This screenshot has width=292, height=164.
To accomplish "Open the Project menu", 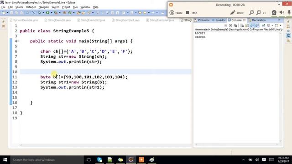I will [66, 7].
